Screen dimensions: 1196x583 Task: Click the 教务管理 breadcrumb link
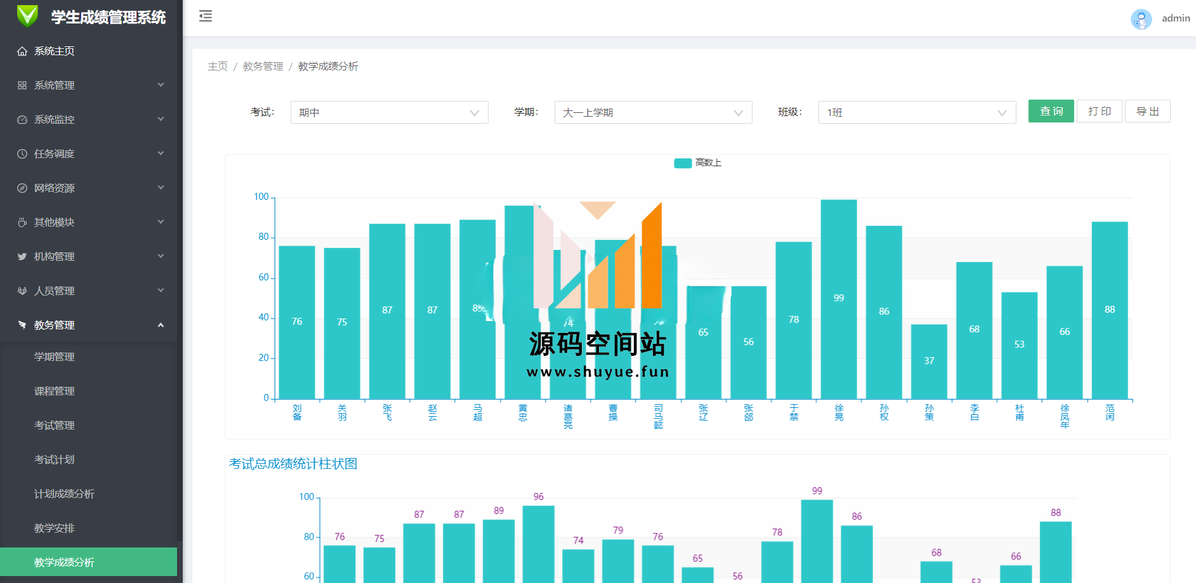(x=263, y=66)
